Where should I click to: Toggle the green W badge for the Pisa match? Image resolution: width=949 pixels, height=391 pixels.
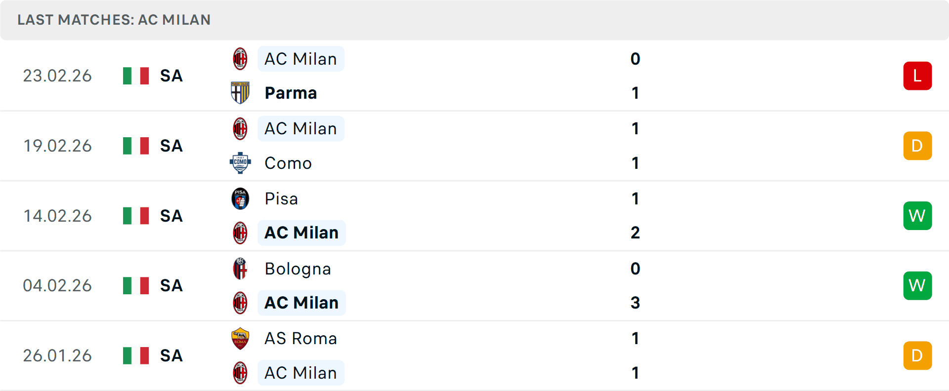coord(917,216)
